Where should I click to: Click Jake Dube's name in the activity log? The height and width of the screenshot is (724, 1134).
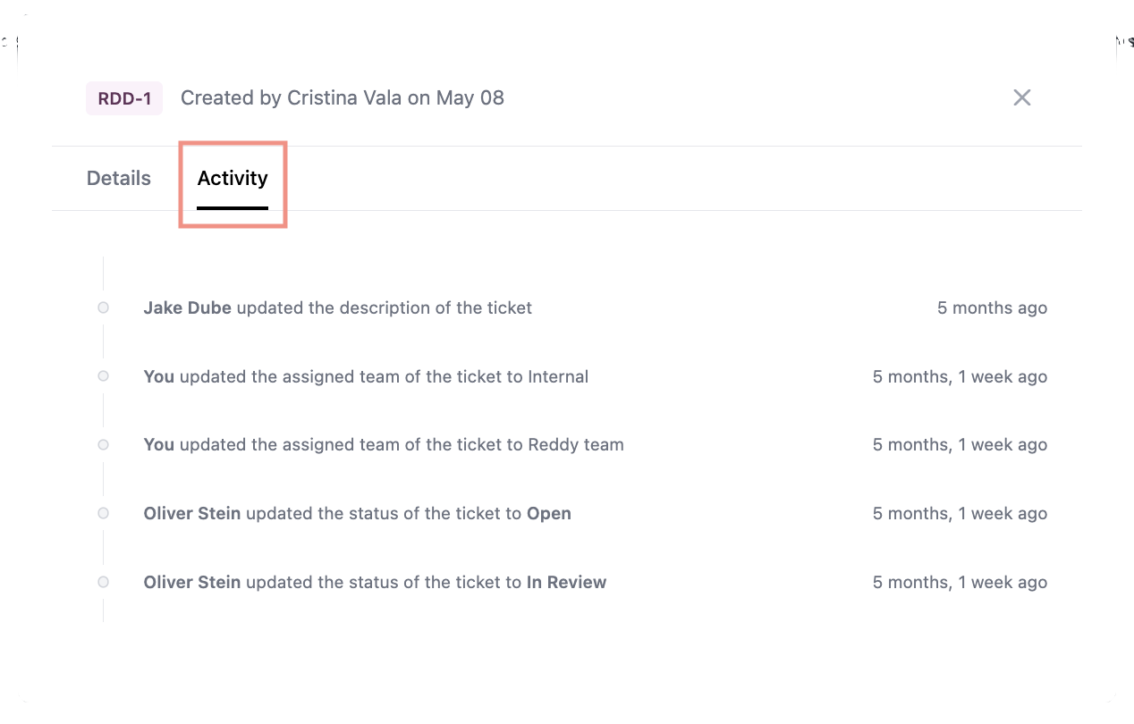(187, 307)
